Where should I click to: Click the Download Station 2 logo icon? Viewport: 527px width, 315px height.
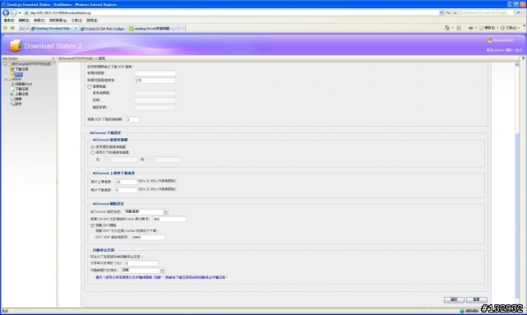pos(15,46)
